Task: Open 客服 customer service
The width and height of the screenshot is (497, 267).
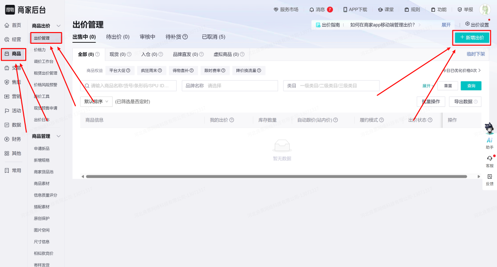Action: [490, 161]
